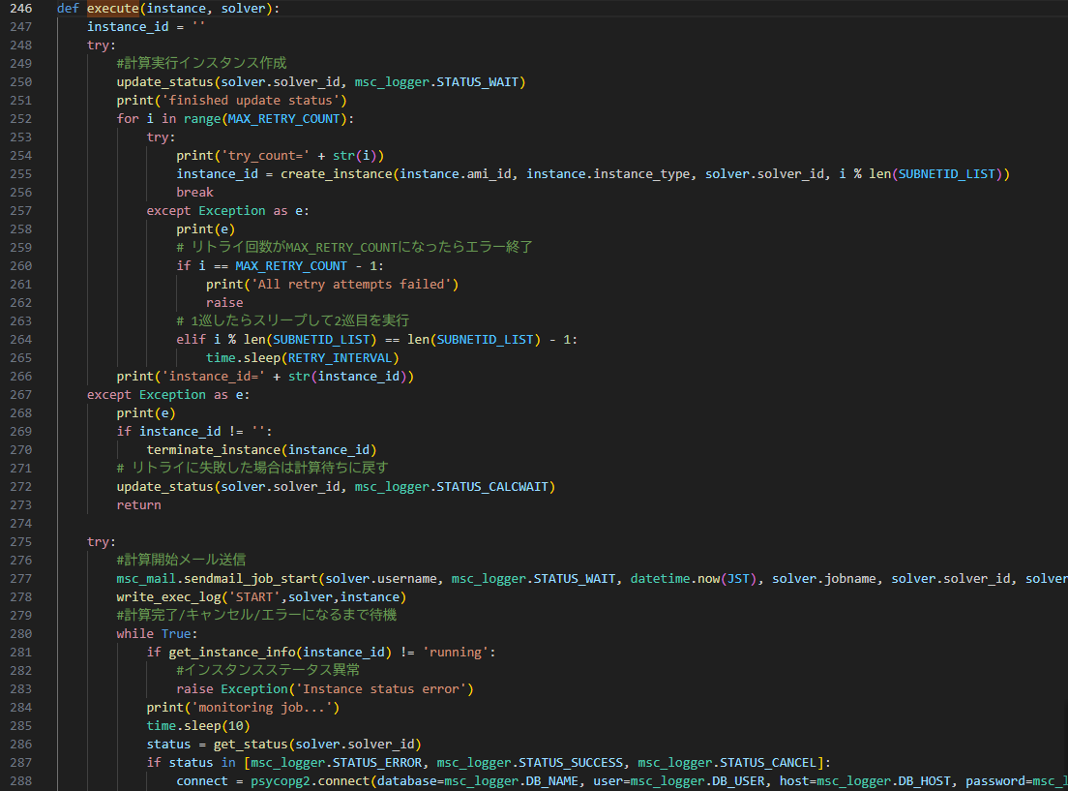The height and width of the screenshot is (791, 1068).
Task: Click the 'Instance status error' string
Action: (384, 689)
